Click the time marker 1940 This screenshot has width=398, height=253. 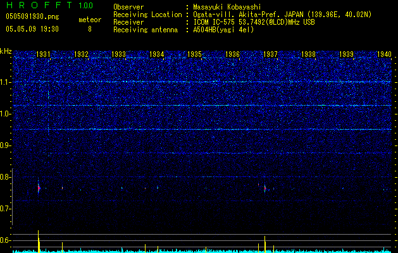pos(384,54)
